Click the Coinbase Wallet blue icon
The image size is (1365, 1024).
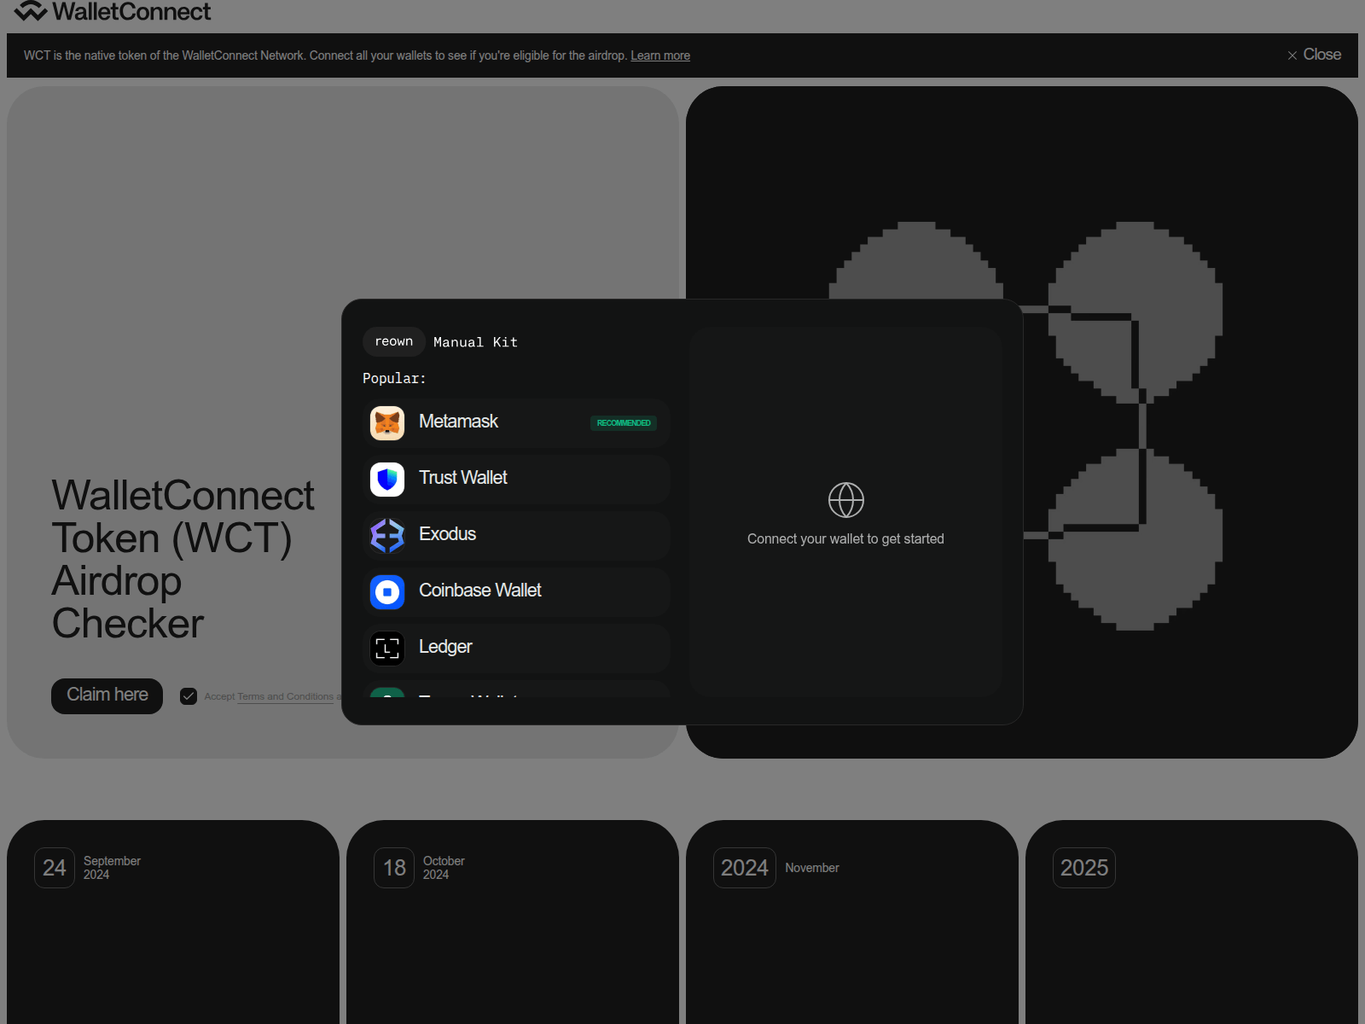[387, 592]
